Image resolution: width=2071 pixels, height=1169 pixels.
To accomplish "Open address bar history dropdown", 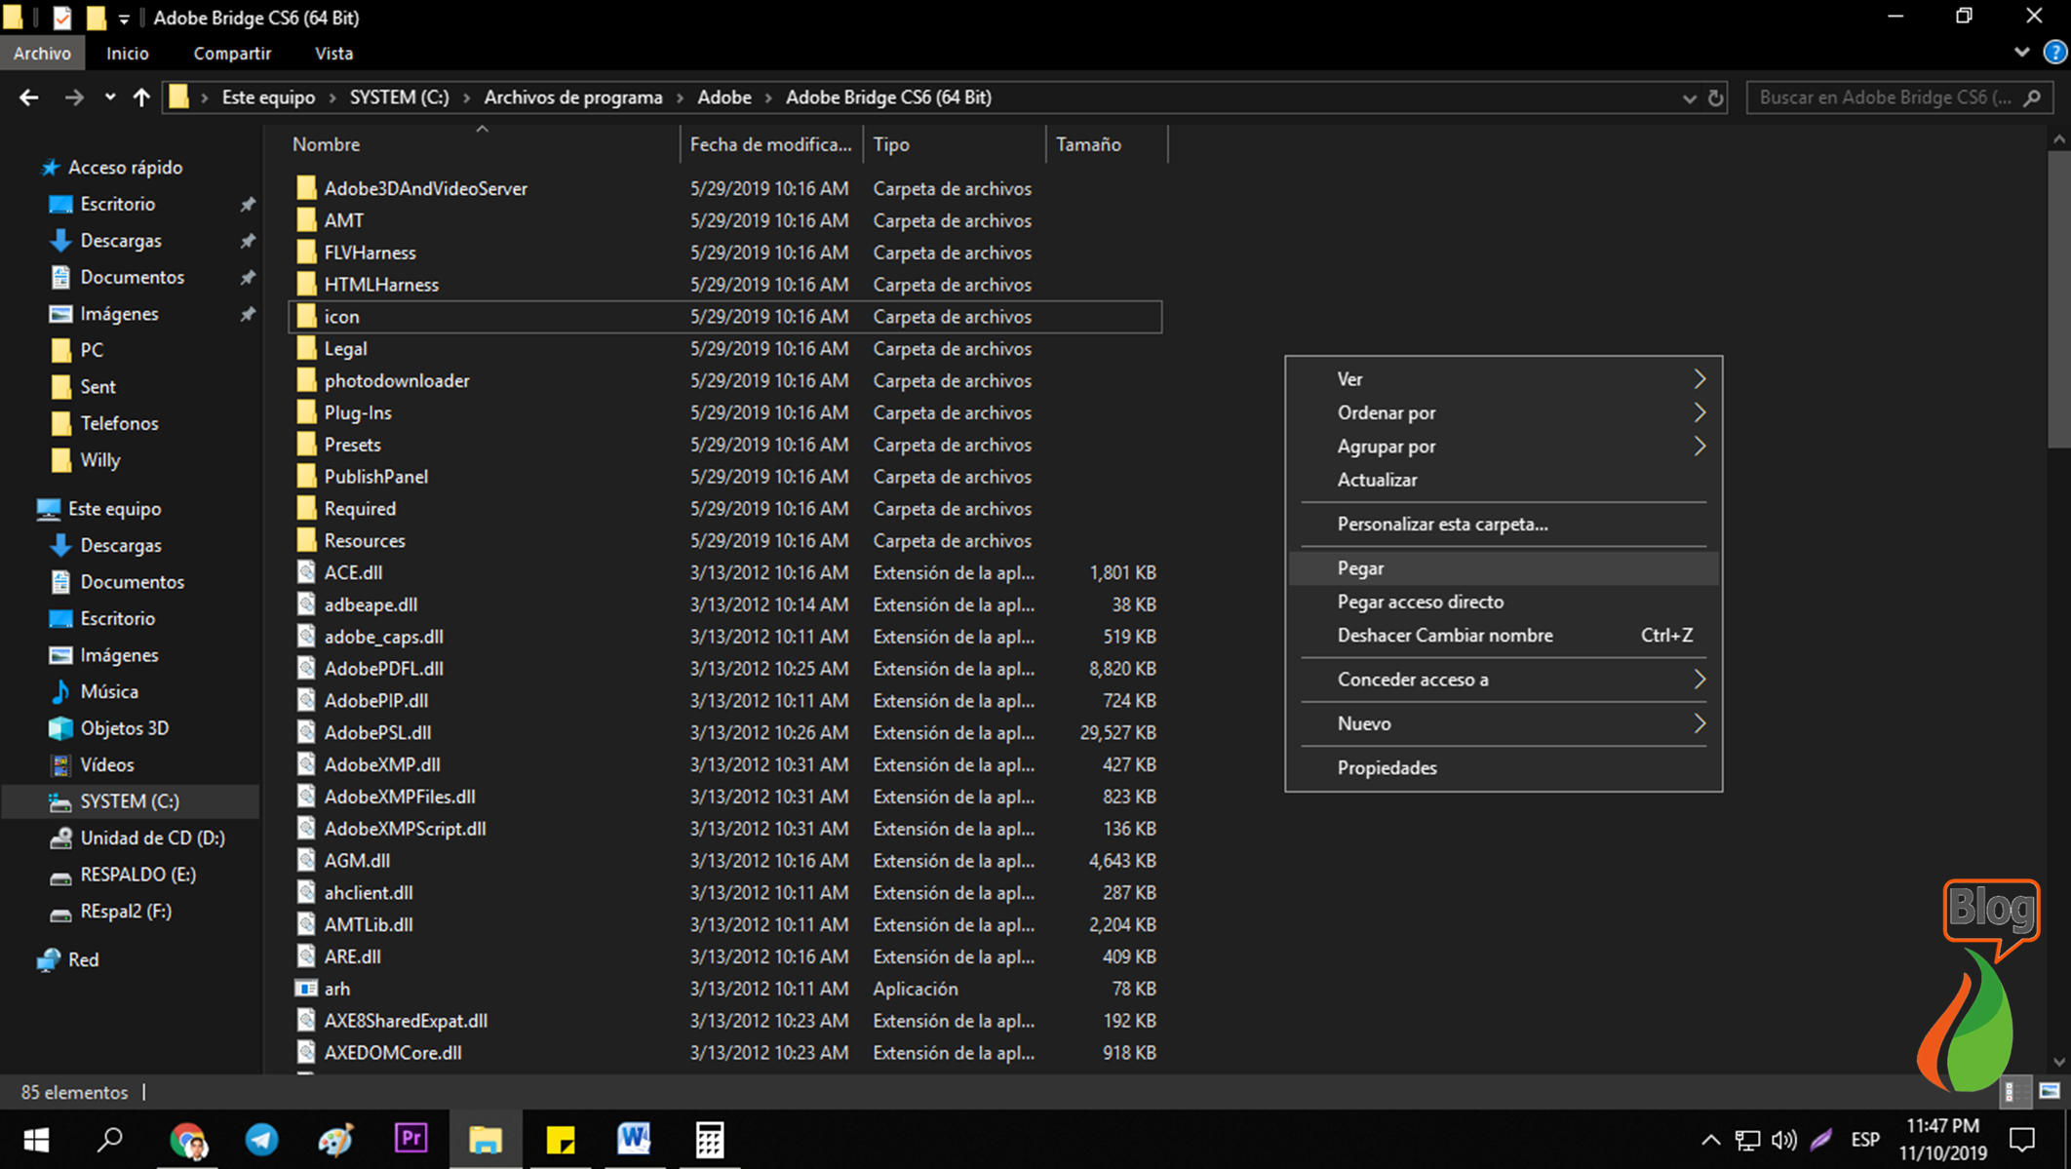I will point(1690,97).
